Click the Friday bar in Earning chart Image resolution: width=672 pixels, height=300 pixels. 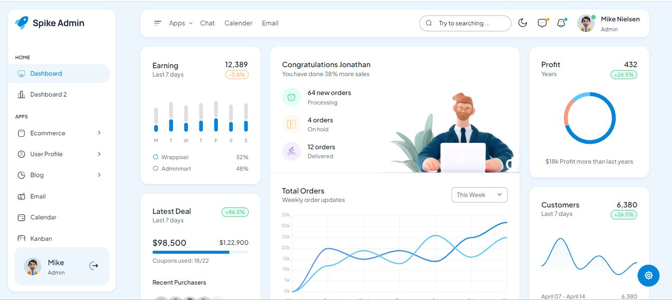click(x=216, y=116)
